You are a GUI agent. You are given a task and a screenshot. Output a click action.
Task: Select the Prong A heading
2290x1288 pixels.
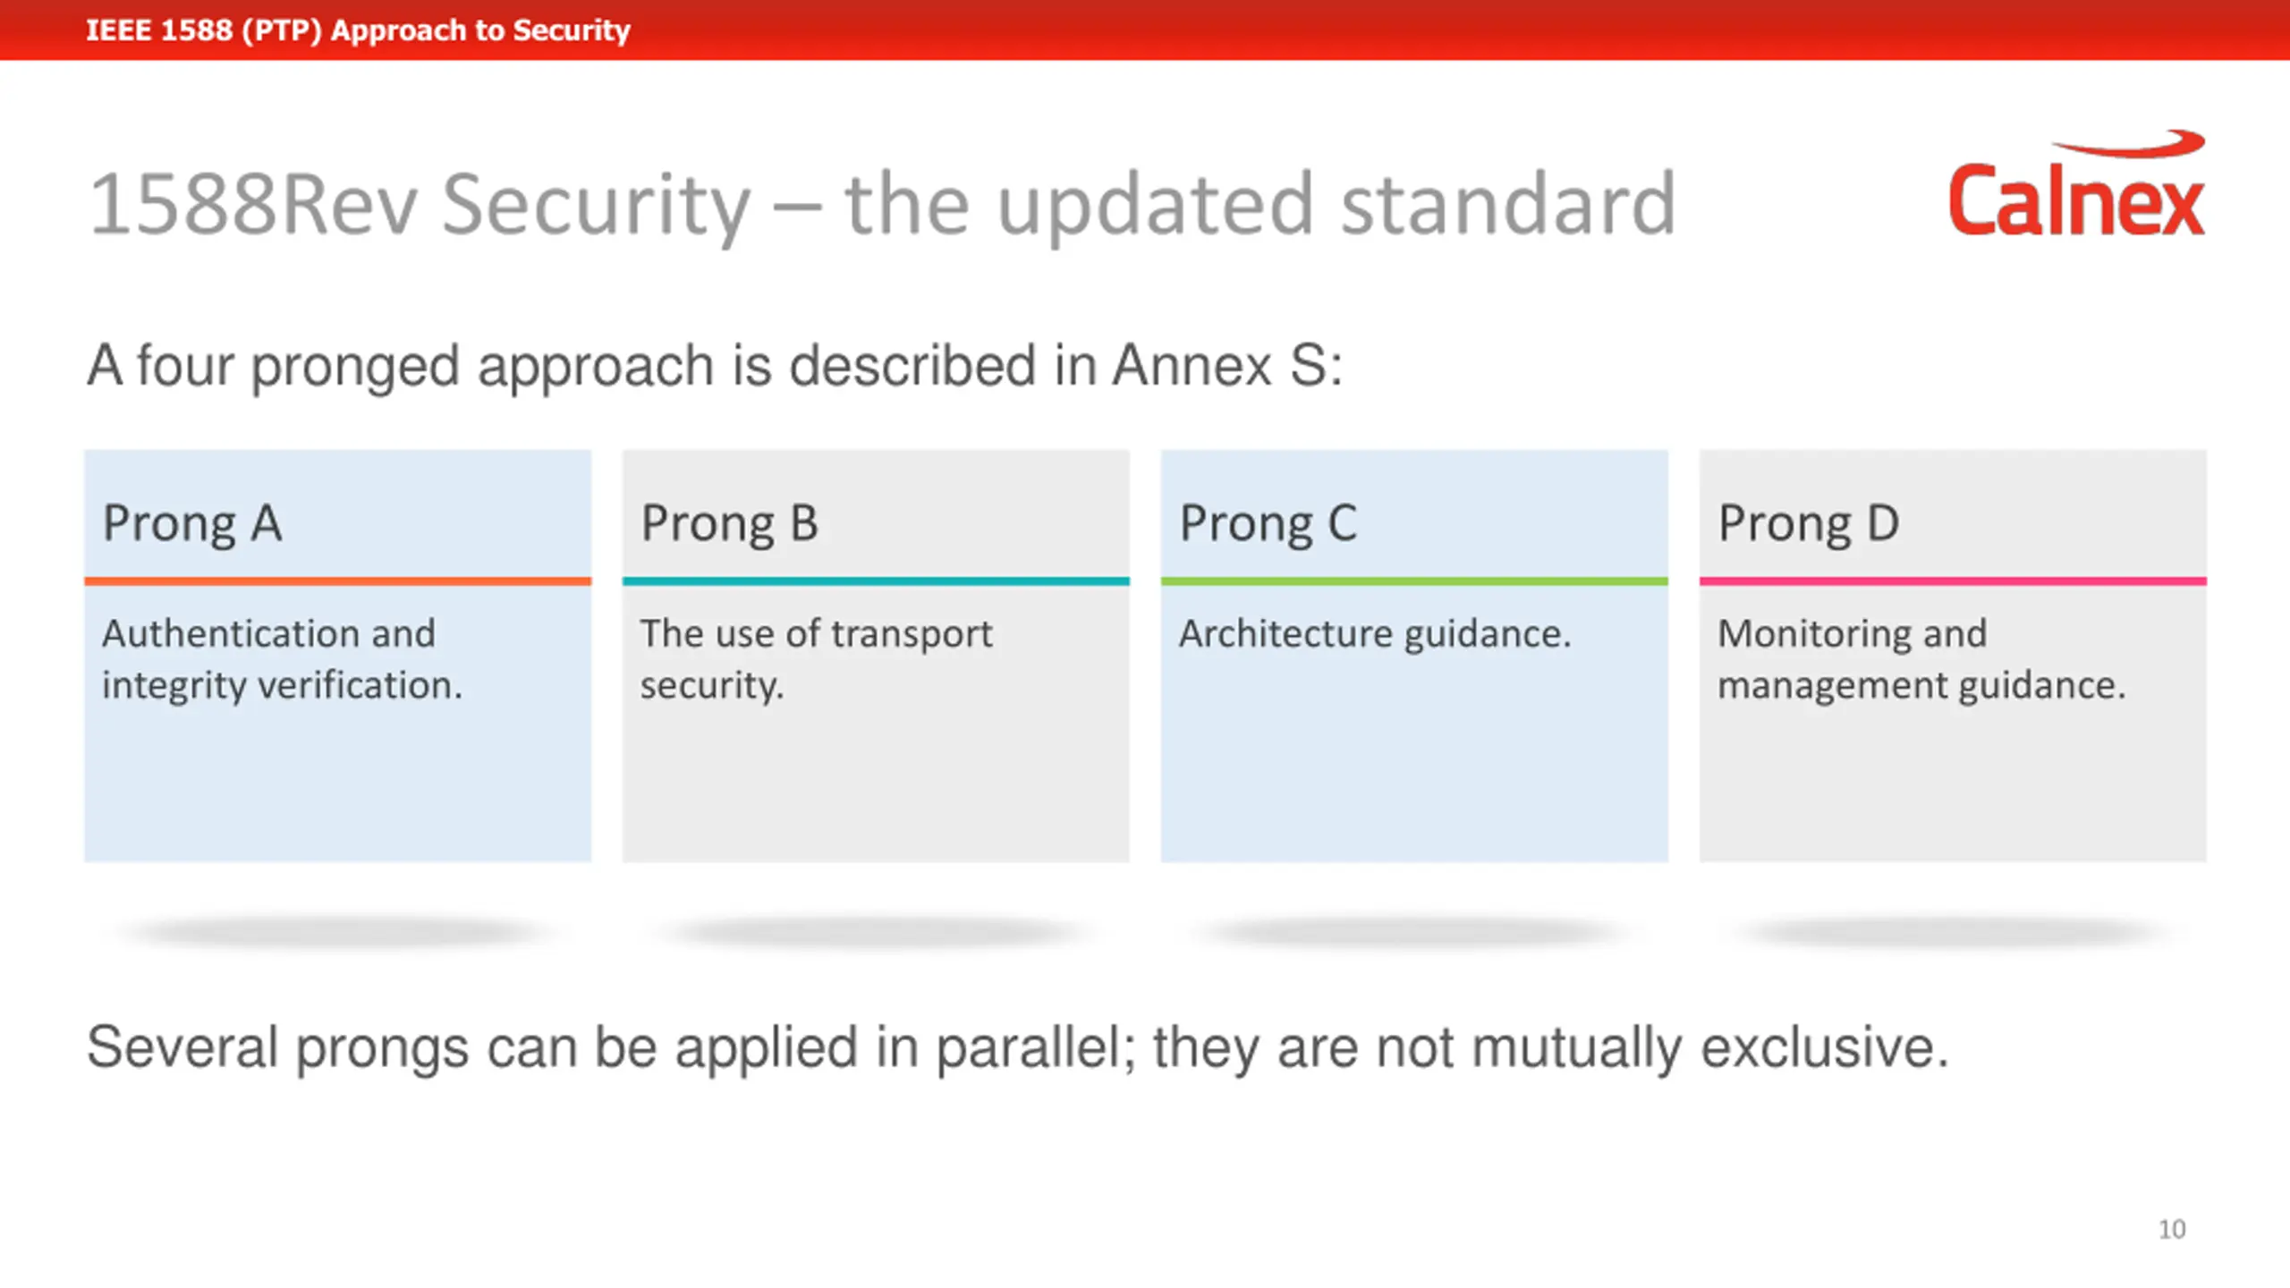point(192,523)
